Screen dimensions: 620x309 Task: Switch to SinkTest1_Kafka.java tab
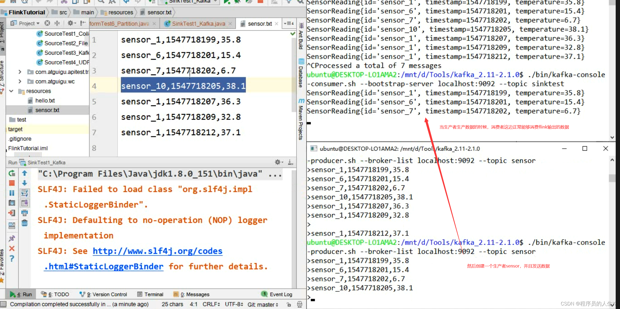coord(198,24)
